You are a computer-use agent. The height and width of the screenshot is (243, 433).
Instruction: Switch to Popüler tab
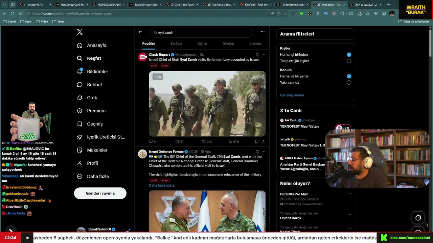(149, 44)
